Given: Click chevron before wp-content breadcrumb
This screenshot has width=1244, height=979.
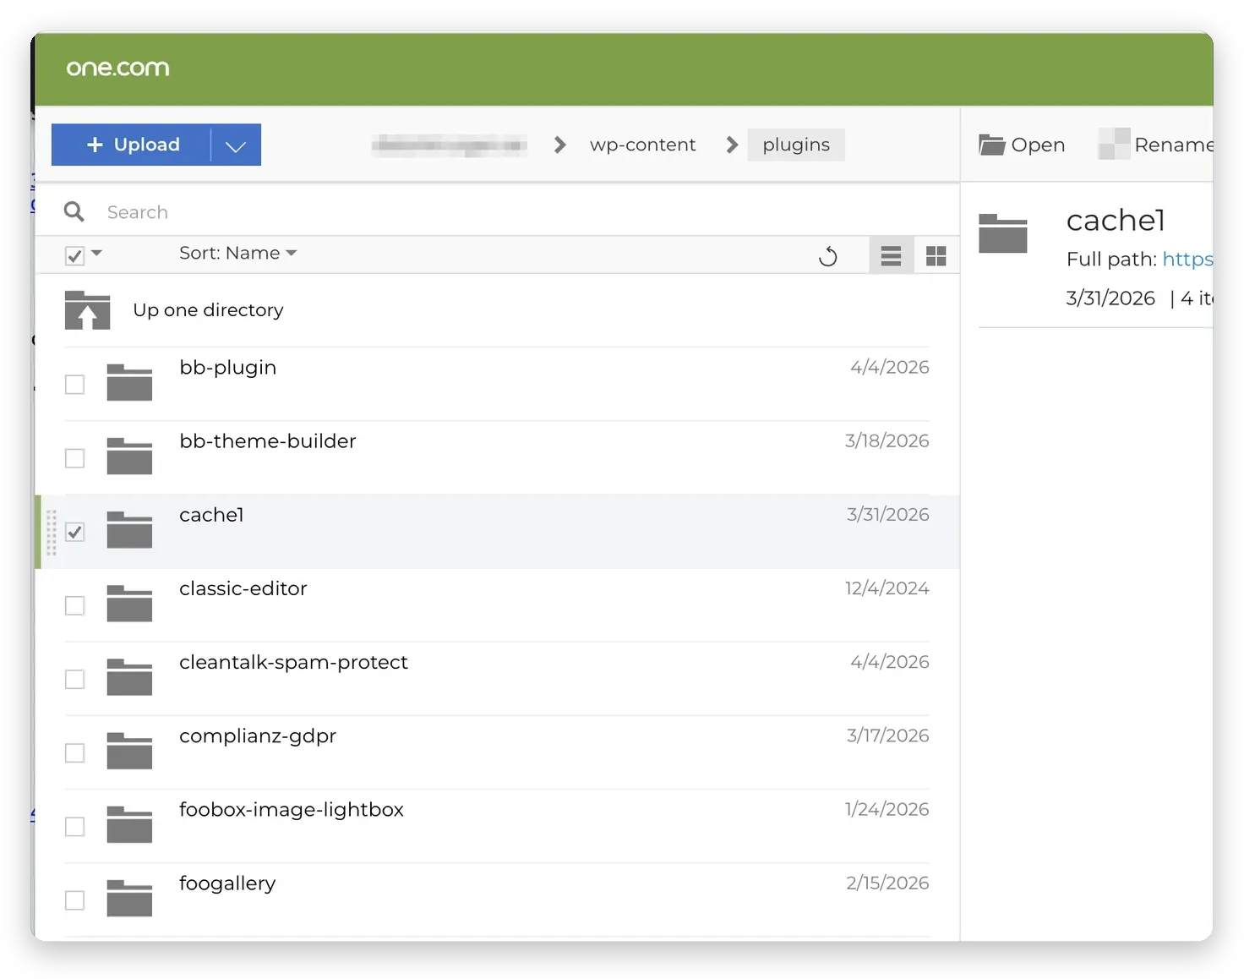Looking at the screenshot, I should 559,145.
